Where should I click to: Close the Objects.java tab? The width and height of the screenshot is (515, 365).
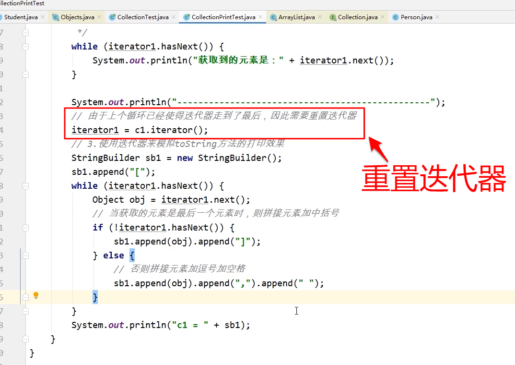(99, 17)
